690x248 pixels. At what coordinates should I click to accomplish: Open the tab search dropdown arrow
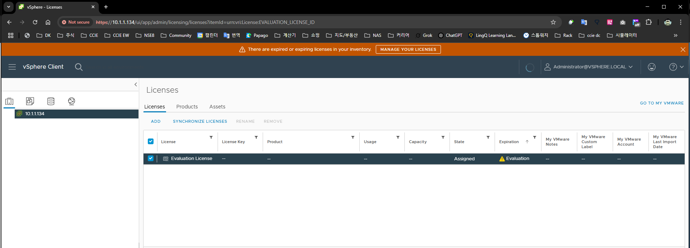9,7
